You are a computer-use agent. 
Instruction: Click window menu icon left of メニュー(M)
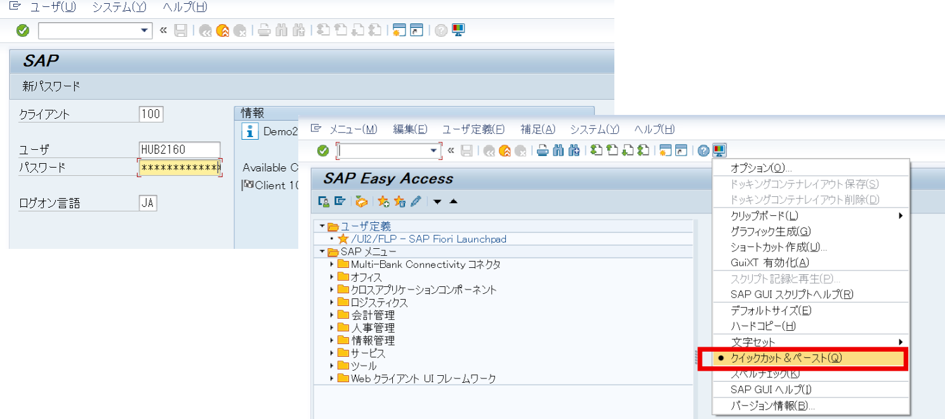tap(317, 129)
